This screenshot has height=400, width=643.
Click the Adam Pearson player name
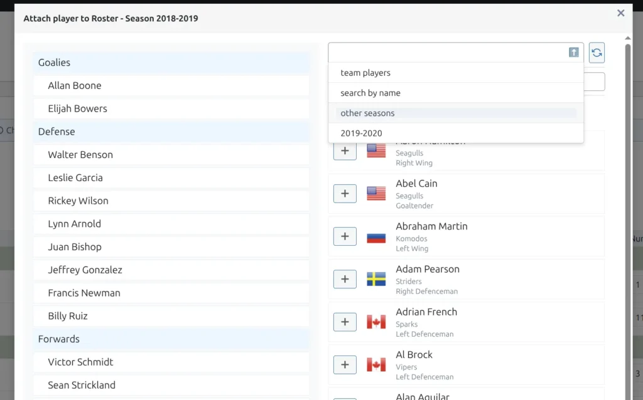[x=427, y=269]
